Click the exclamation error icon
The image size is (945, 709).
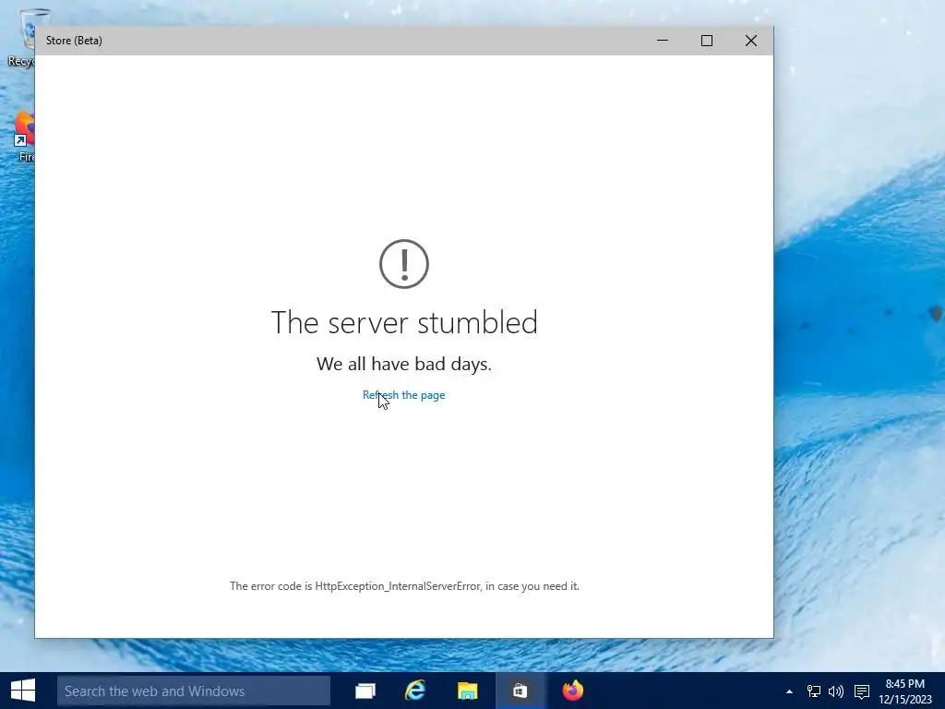pos(404,264)
